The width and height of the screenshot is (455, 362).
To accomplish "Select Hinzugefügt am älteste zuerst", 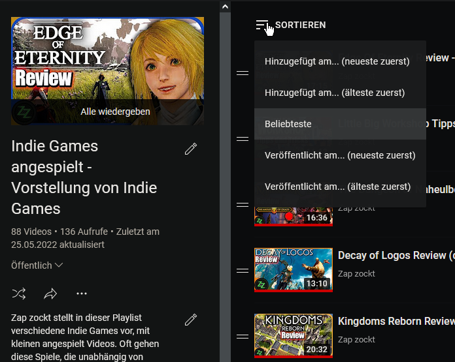I will (x=334, y=93).
